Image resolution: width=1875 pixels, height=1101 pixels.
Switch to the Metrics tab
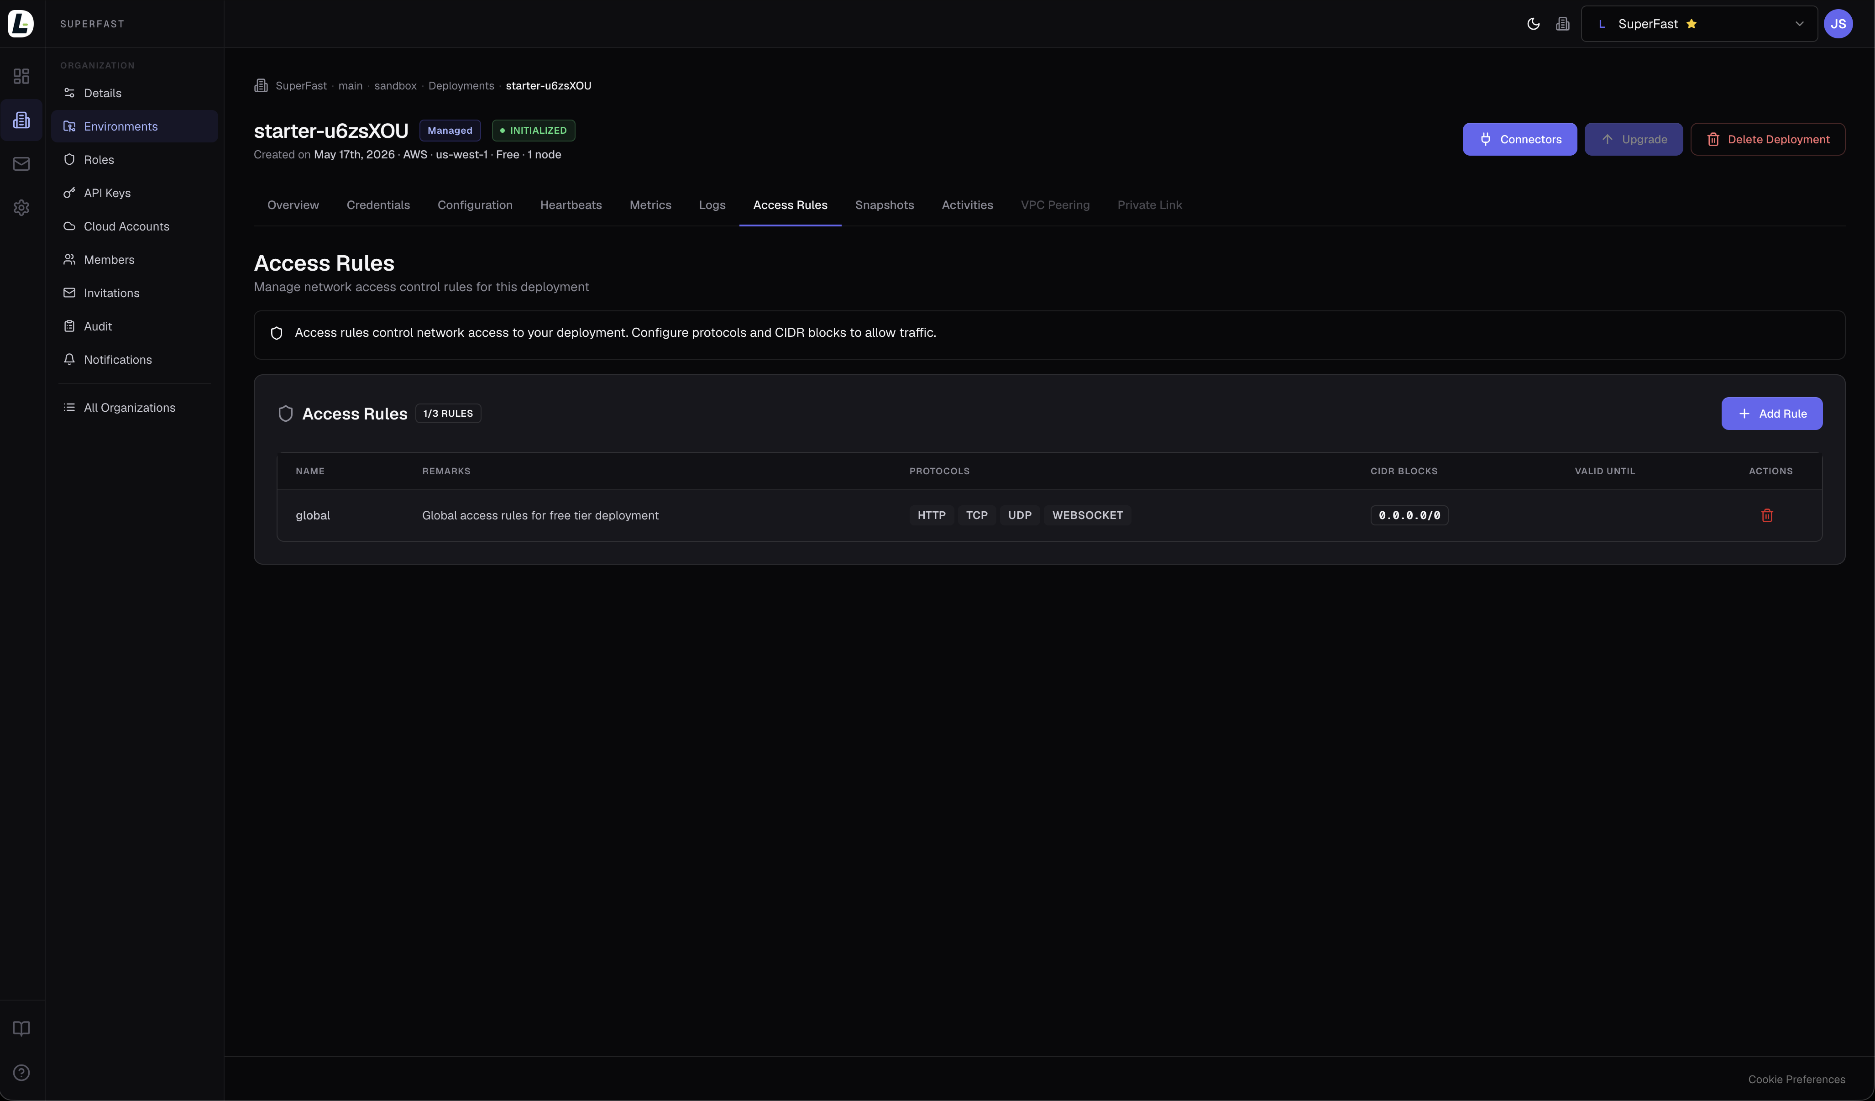point(650,204)
